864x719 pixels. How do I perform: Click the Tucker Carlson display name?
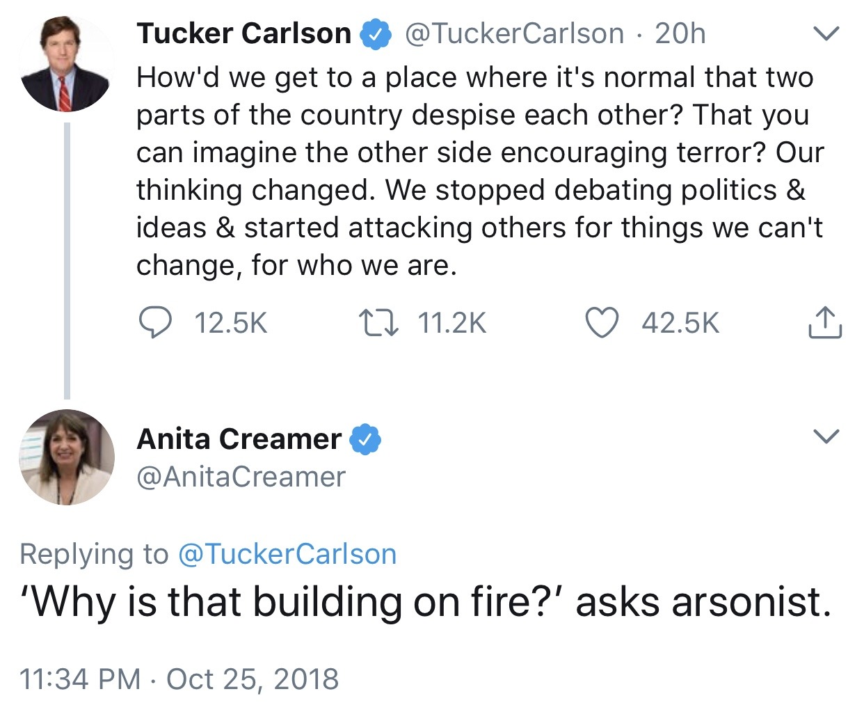pyautogui.click(x=244, y=33)
